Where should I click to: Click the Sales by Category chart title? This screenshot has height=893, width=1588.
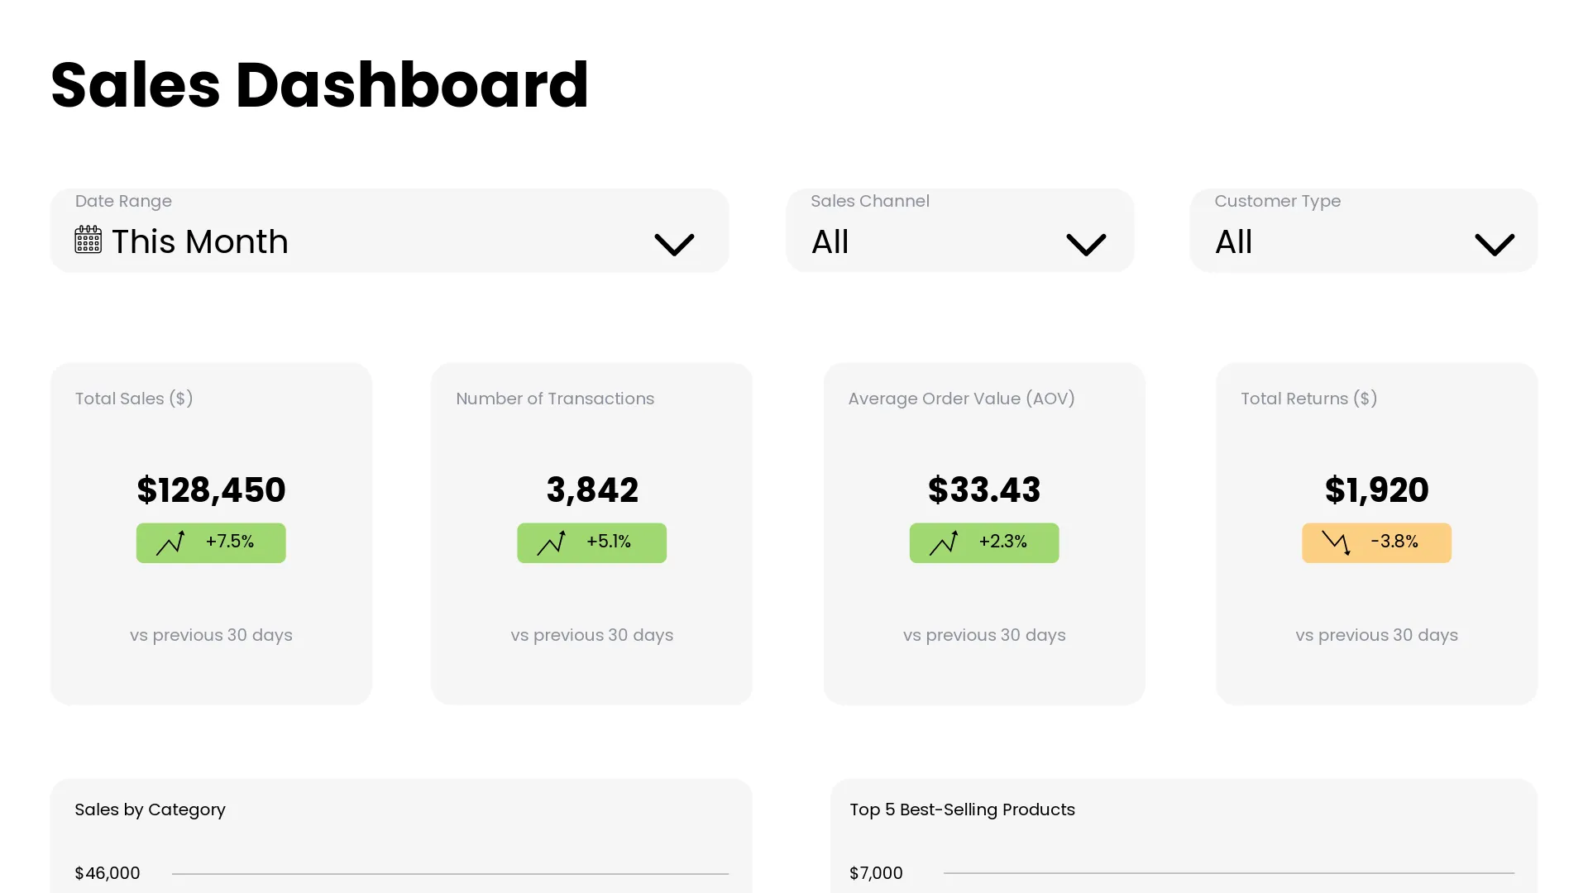(150, 809)
